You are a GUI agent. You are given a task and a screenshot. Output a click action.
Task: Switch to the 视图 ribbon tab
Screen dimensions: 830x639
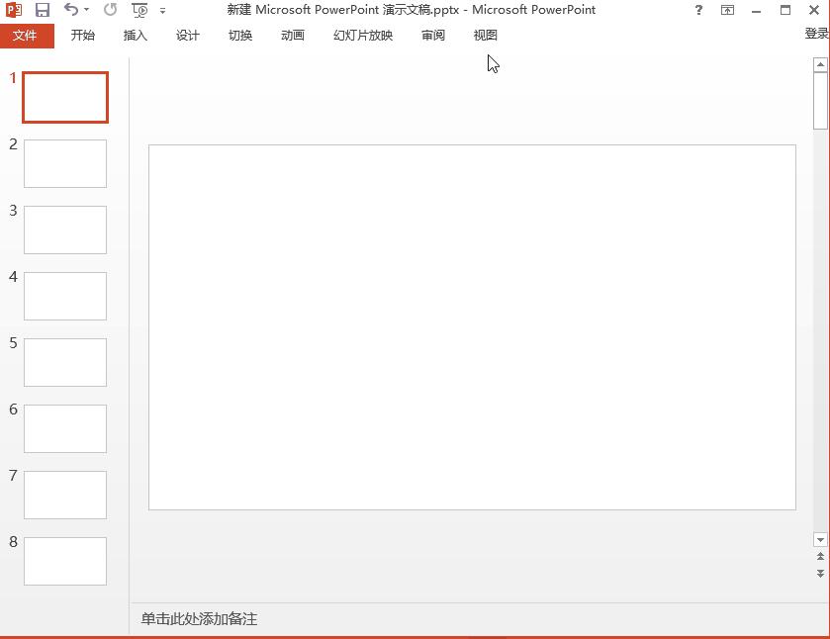click(x=485, y=35)
